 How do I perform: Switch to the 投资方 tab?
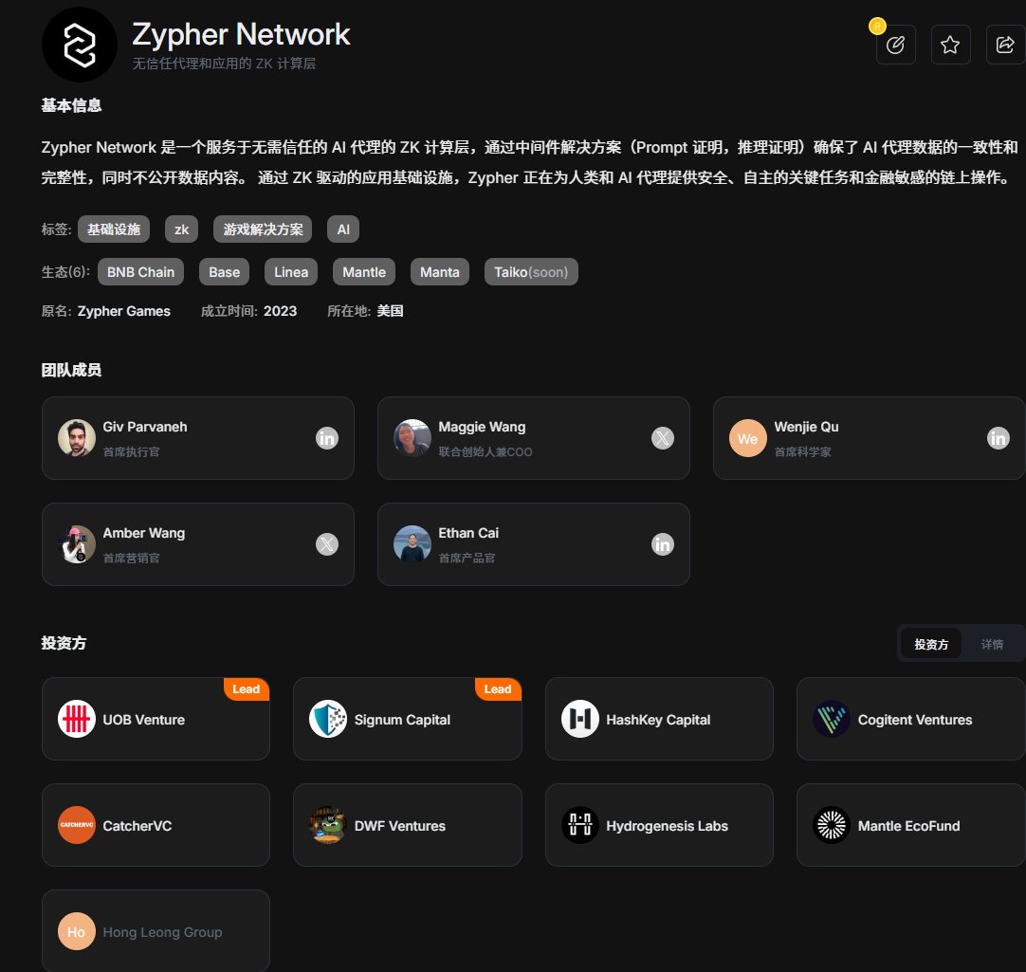(930, 644)
